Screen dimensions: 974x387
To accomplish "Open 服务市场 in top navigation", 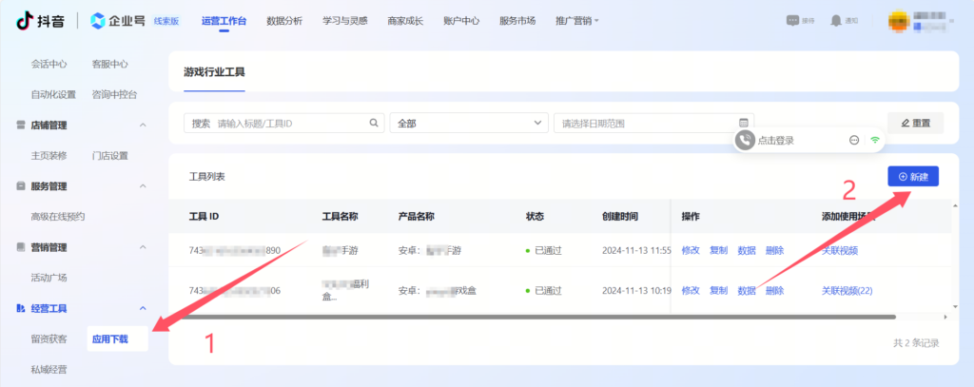I will point(517,21).
